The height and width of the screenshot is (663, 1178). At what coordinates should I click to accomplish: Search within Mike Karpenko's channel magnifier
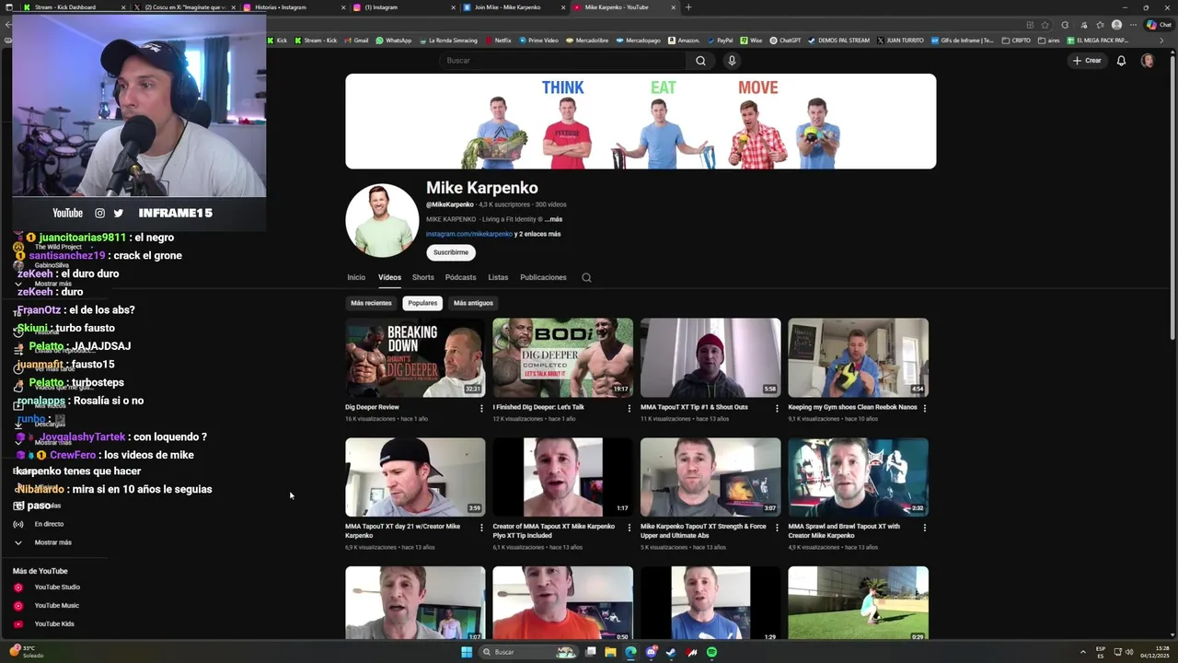click(x=586, y=277)
